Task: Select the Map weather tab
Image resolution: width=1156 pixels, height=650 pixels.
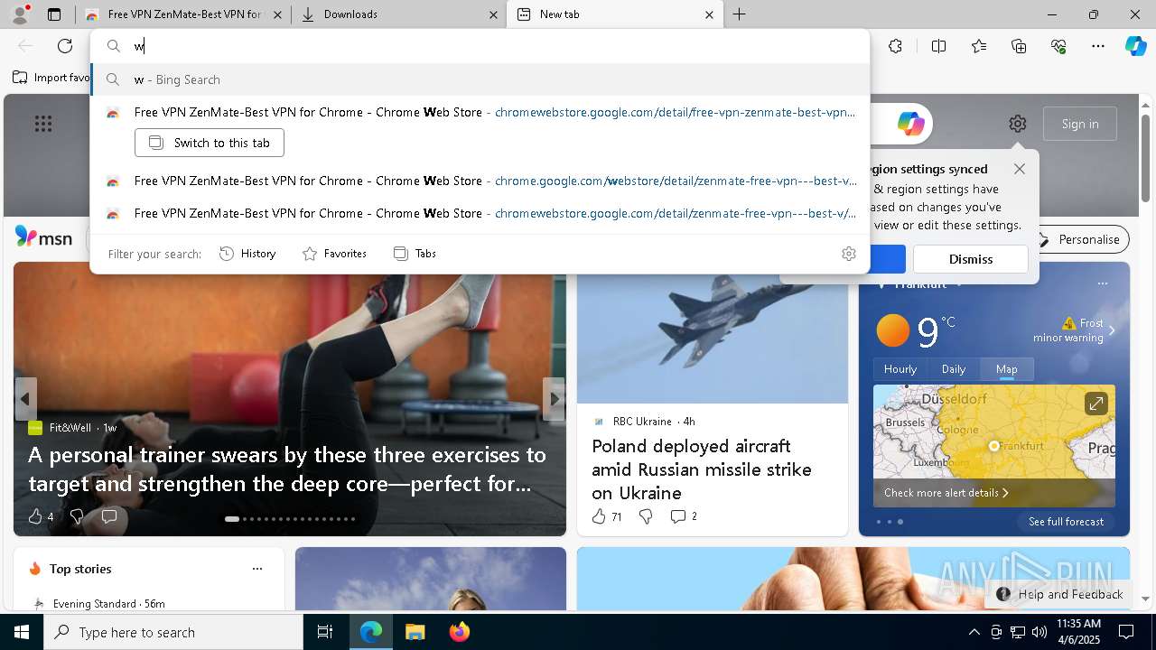Action: tap(1006, 369)
